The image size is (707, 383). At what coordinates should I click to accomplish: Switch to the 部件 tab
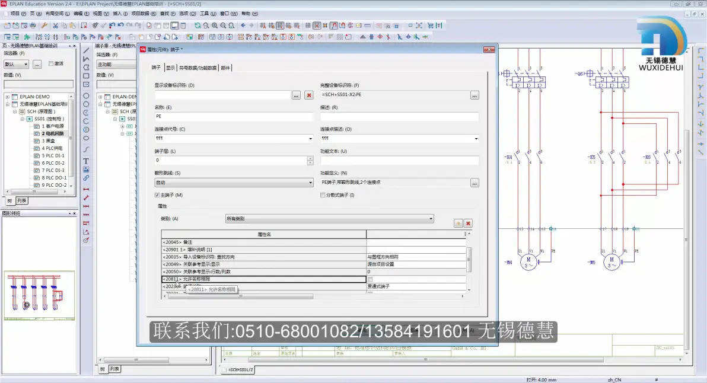225,68
